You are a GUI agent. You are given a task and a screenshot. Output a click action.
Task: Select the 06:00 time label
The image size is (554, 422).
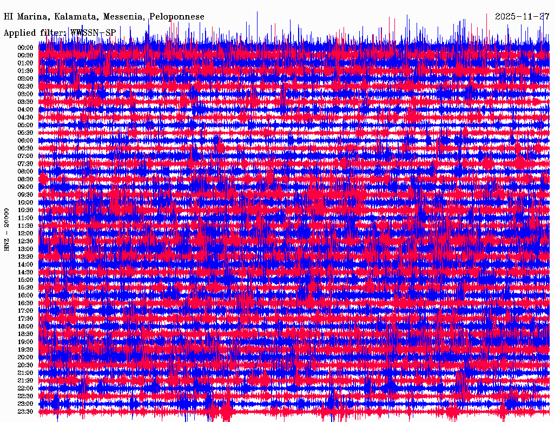[x=25, y=141]
